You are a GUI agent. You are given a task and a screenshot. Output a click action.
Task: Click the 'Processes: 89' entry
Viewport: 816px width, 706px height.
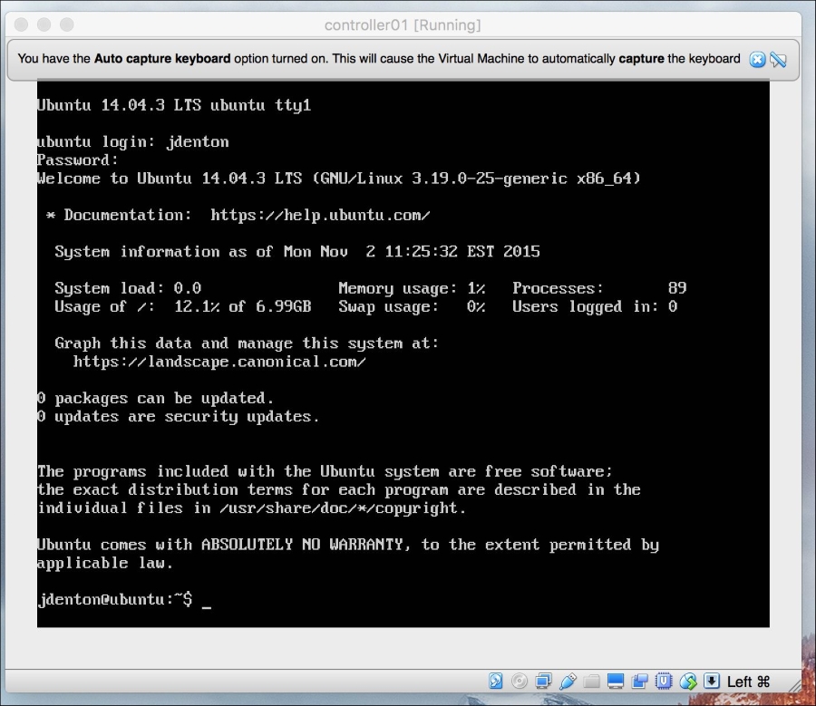pos(599,288)
